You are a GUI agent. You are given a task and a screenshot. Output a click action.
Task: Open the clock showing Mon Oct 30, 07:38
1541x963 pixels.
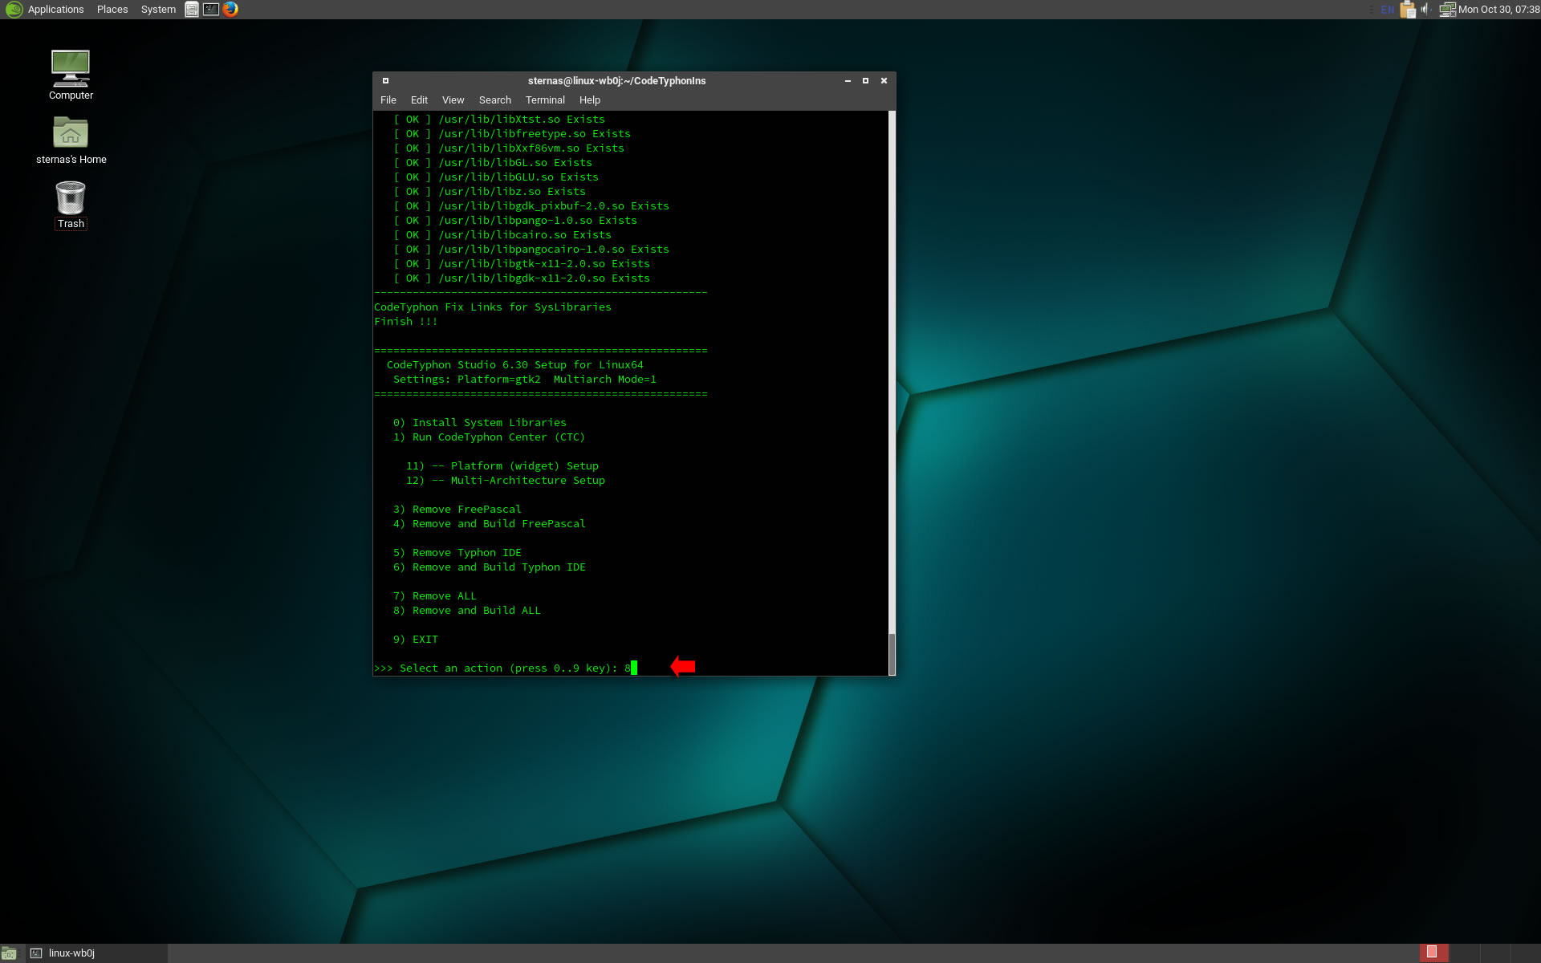pyautogui.click(x=1498, y=10)
